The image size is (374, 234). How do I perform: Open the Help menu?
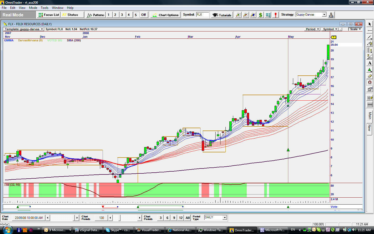click(70, 8)
